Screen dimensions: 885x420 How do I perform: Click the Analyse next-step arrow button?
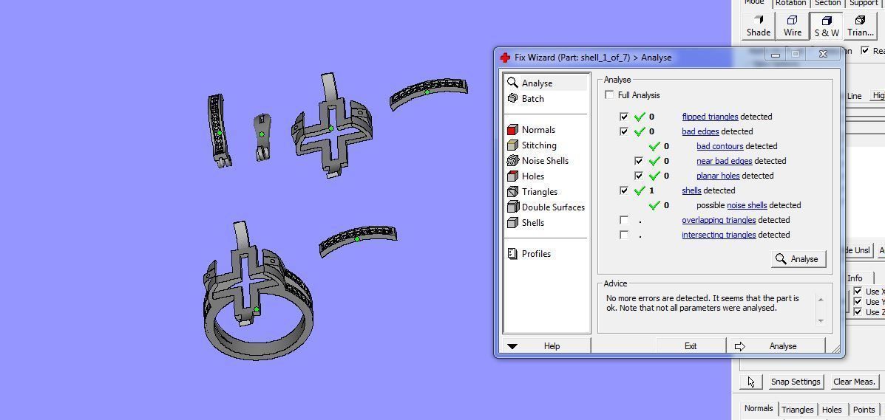pyautogui.click(x=776, y=346)
